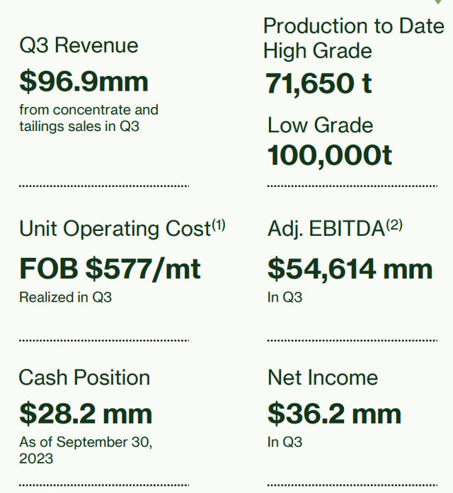The image size is (453, 493).
Task: Select the $96.9mm revenue figure
Action: tap(84, 81)
